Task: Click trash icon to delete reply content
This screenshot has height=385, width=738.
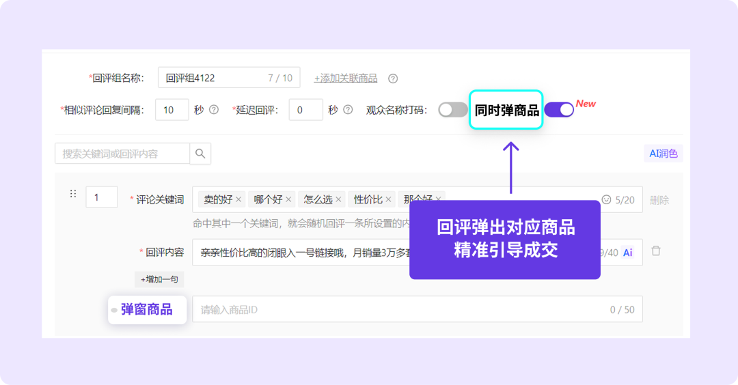Action: coord(655,251)
